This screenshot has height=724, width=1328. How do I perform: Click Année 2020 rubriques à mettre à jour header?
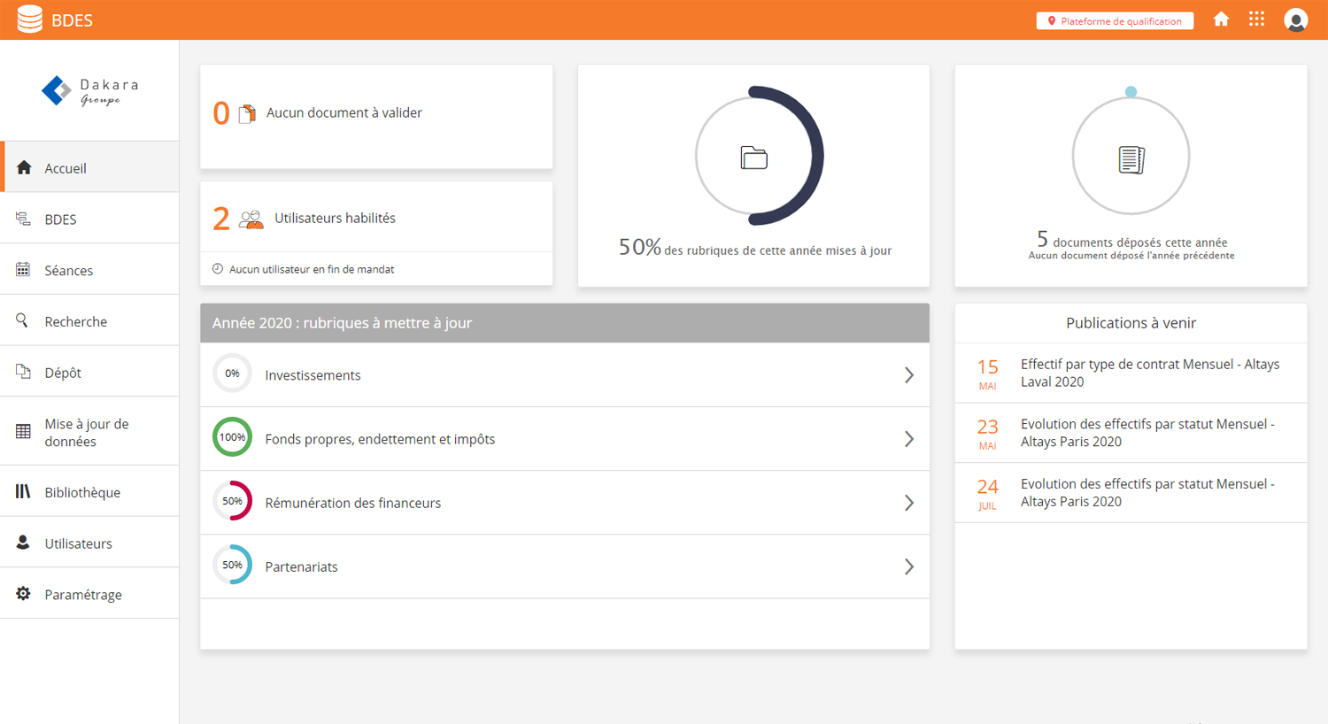pyautogui.click(x=565, y=323)
